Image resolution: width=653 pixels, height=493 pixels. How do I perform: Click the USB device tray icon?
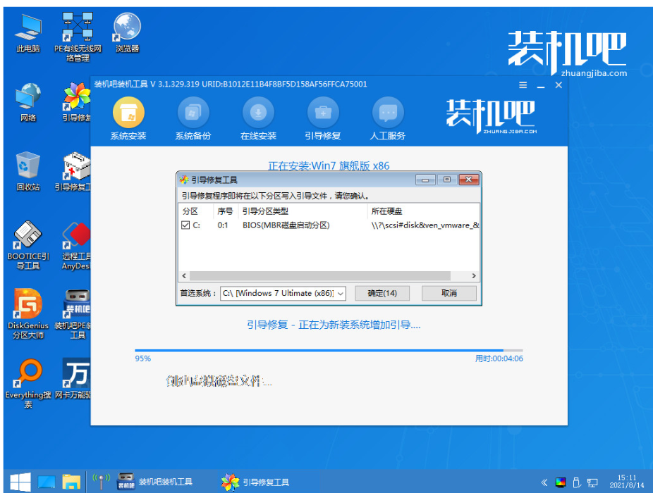(x=577, y=482)
